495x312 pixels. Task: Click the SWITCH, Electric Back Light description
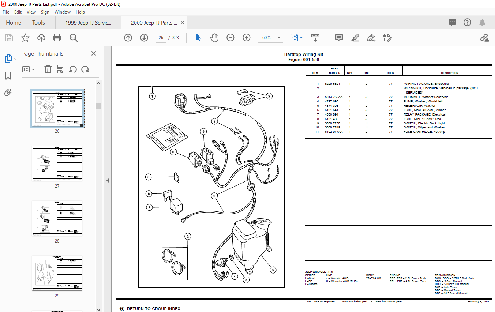pyautogui.click(x=424, y=123)
